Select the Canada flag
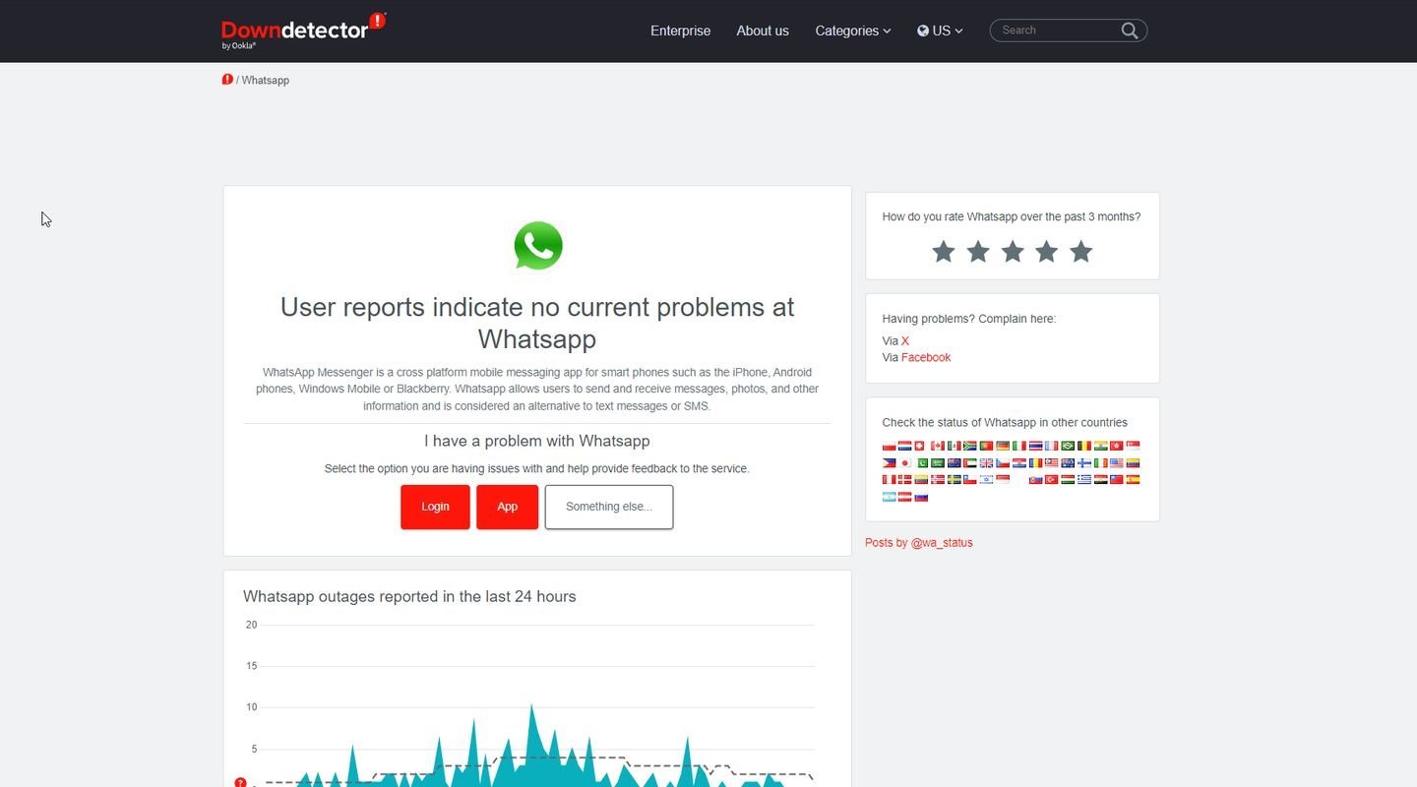The height and width of the screenshot is (787, 1417). tap(938, 446)
